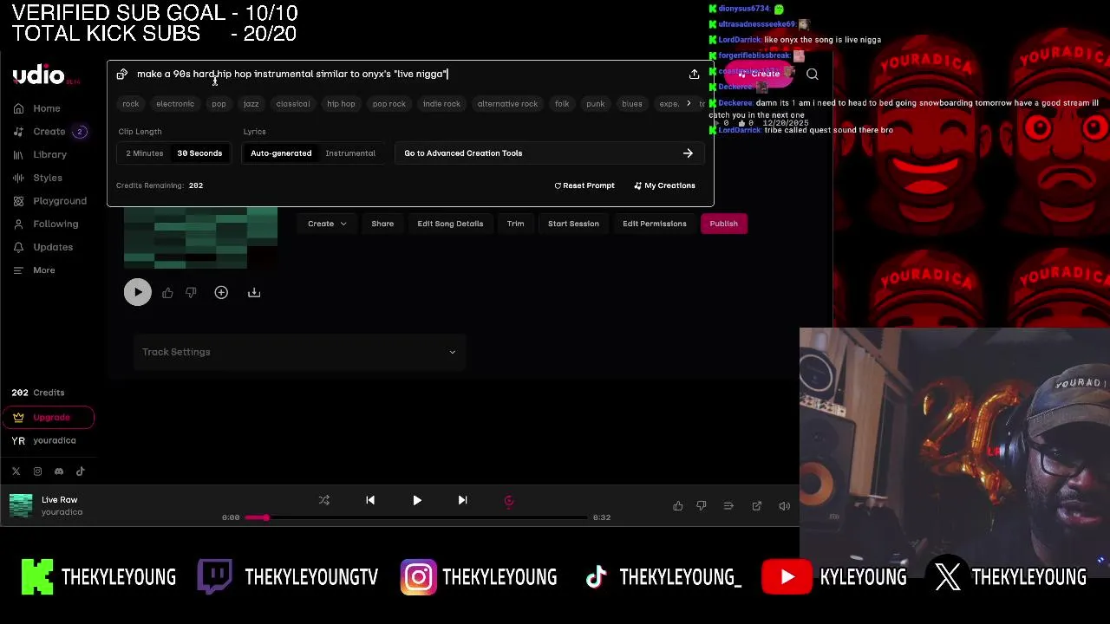
Task: Click the prompt magic wand icon
Action: pyautogui.click(x=122, y=75)
